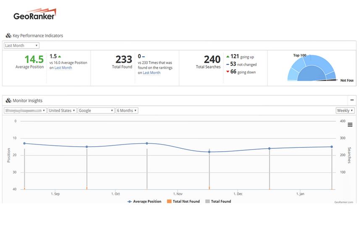Viewport: 359px width, 226px height.
Task: Open the Last Month period dropdown
Action: pyautogui.click(x=21, y=45)
